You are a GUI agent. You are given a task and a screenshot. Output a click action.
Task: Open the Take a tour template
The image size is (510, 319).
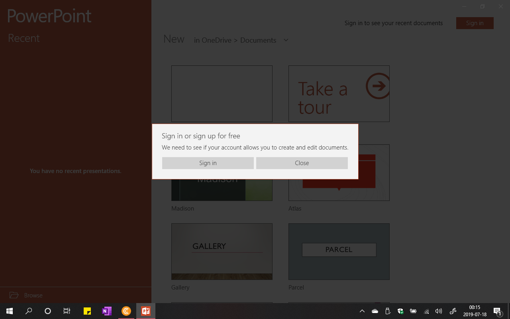pyautogui.click(x=339, y=94)
